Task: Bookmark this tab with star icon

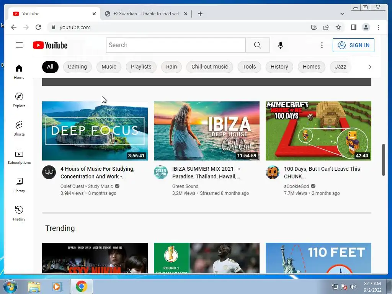Action: pos(338,27)
